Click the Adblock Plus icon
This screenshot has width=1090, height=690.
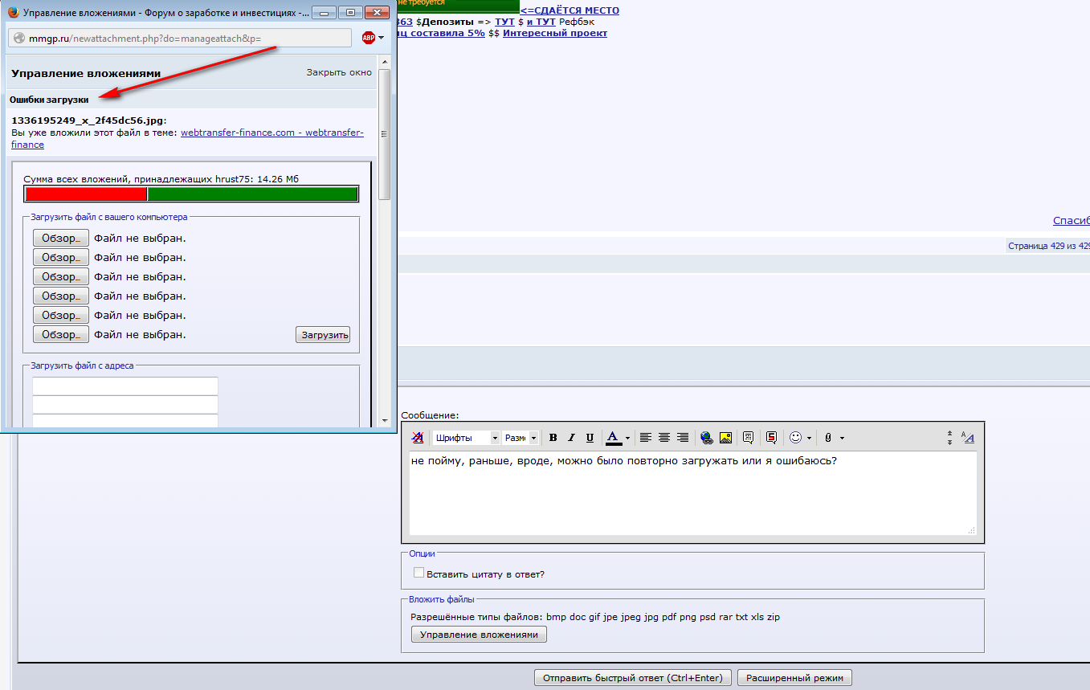coord(369,38)
